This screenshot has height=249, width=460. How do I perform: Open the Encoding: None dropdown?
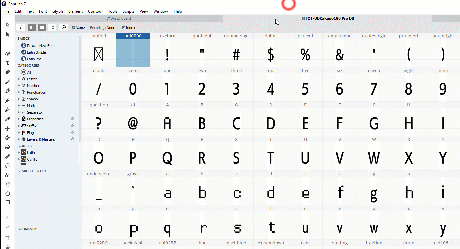(102, 28)
